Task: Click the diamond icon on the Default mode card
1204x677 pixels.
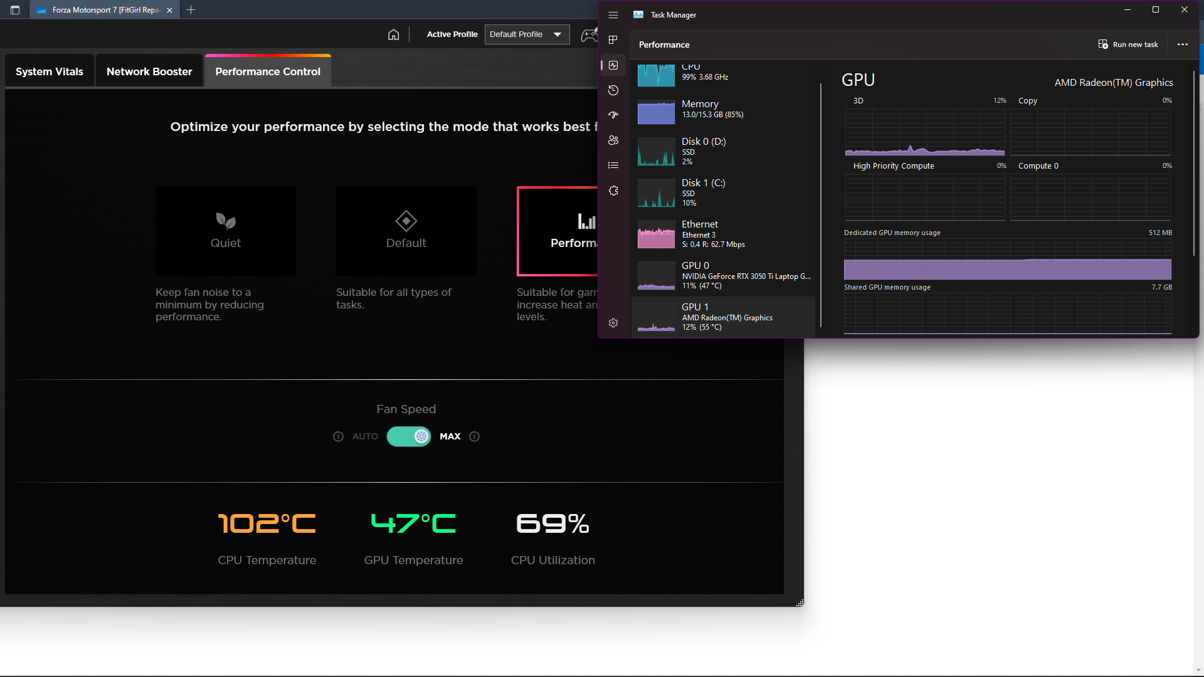Action: 406,221
